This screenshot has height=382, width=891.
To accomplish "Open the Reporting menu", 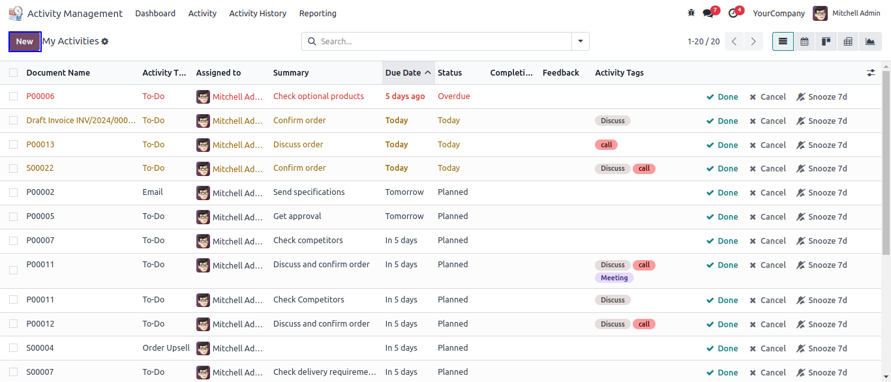I will [318, 13].
